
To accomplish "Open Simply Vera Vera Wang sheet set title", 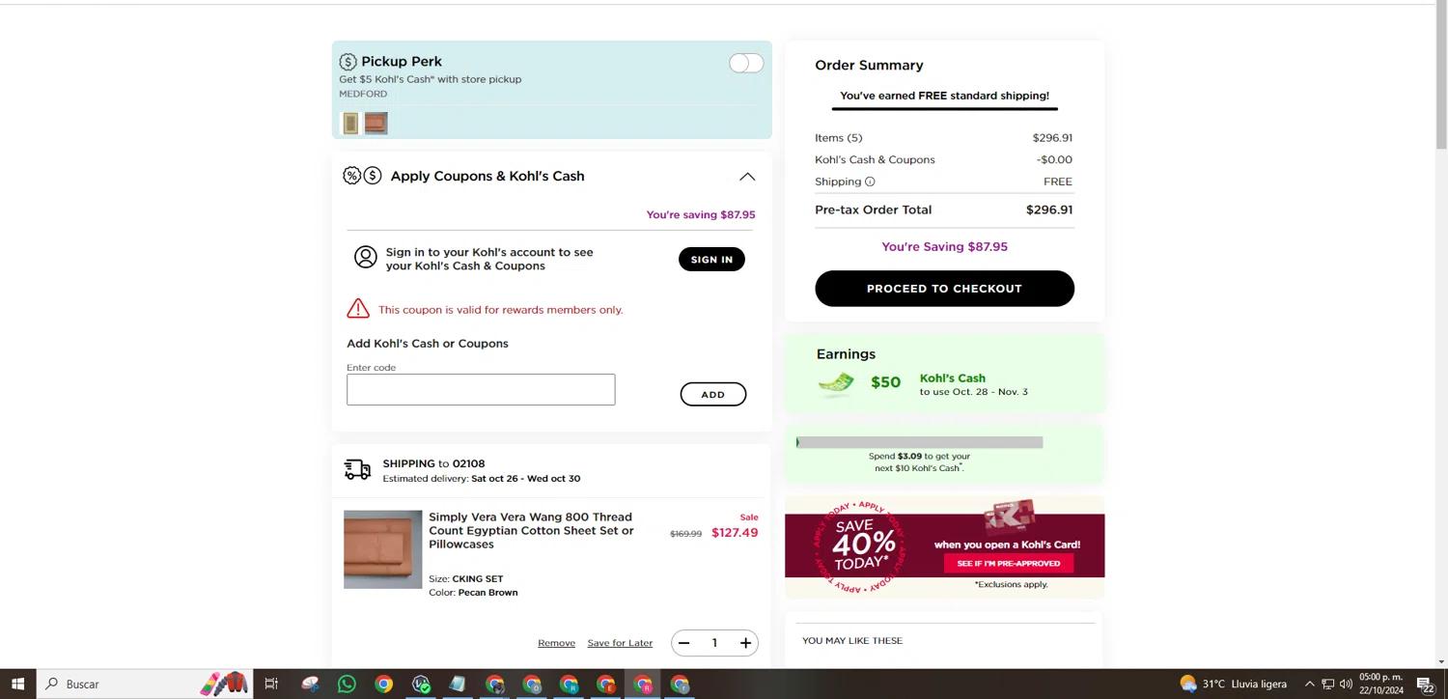I will (531, 531).
